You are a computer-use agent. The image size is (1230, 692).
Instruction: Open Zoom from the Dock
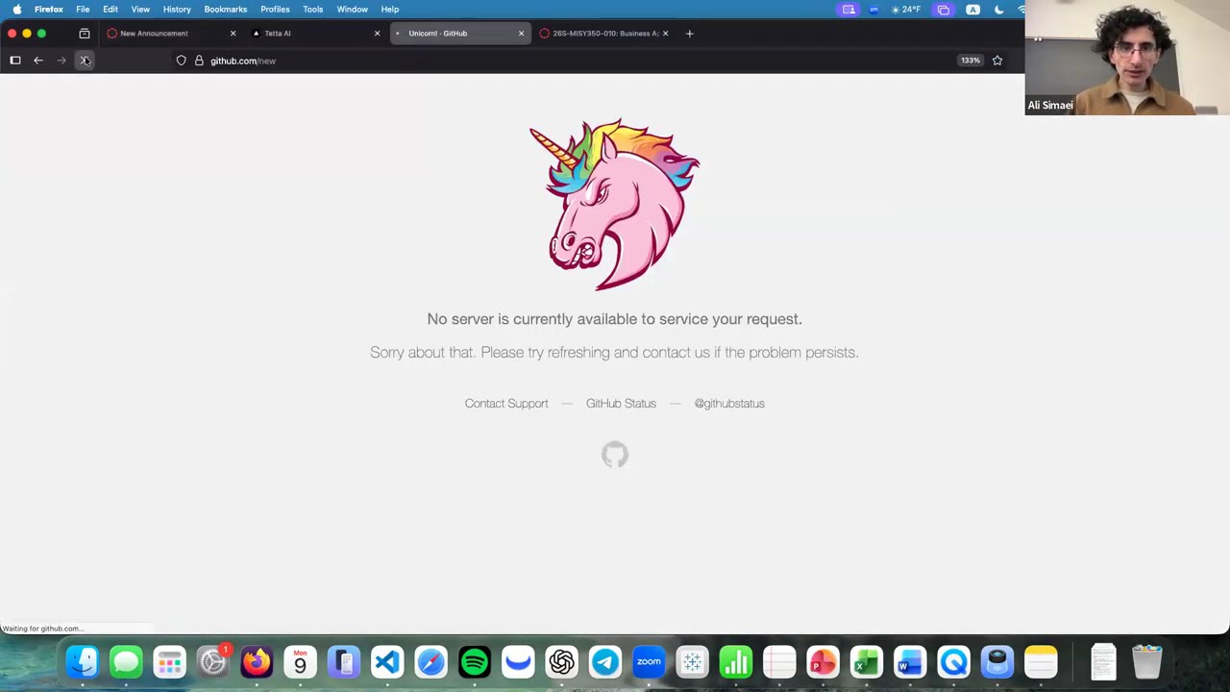[649, 662]
